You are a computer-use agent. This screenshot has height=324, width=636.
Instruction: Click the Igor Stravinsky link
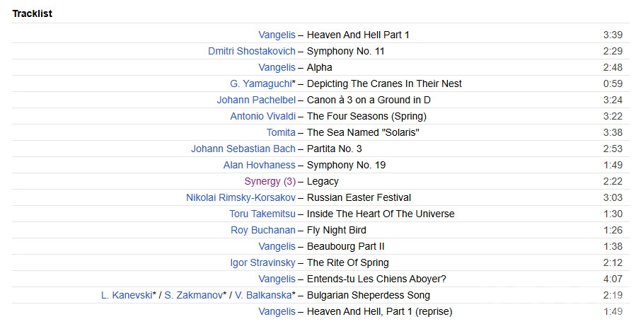(263, 262)
